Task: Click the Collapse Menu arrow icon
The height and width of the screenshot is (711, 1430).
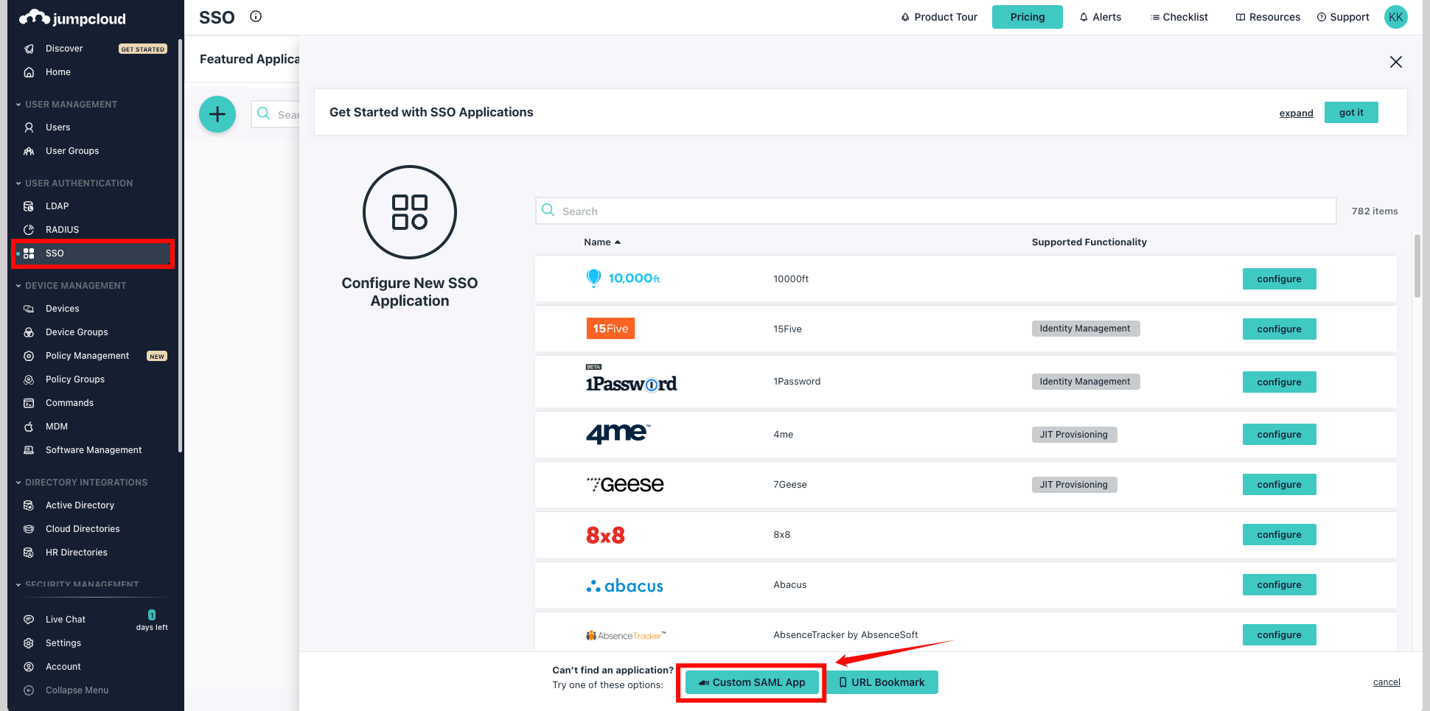Action: point(29,690)
